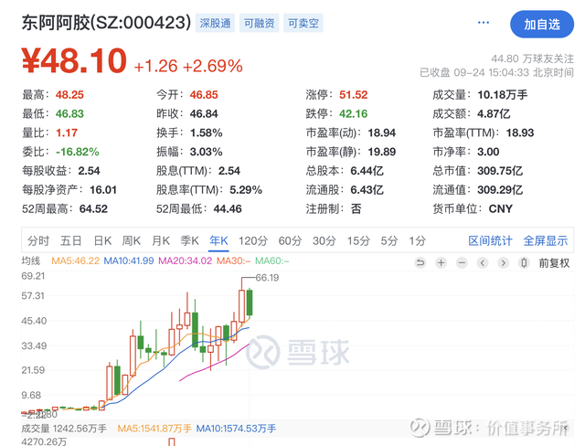Switch to the 周K tab
The image size is (585, 446).
pos(132,241)
